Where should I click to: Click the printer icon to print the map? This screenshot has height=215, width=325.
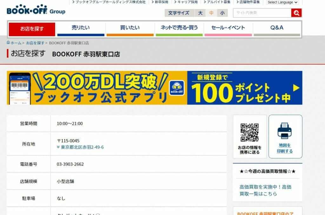coord(285,131)
